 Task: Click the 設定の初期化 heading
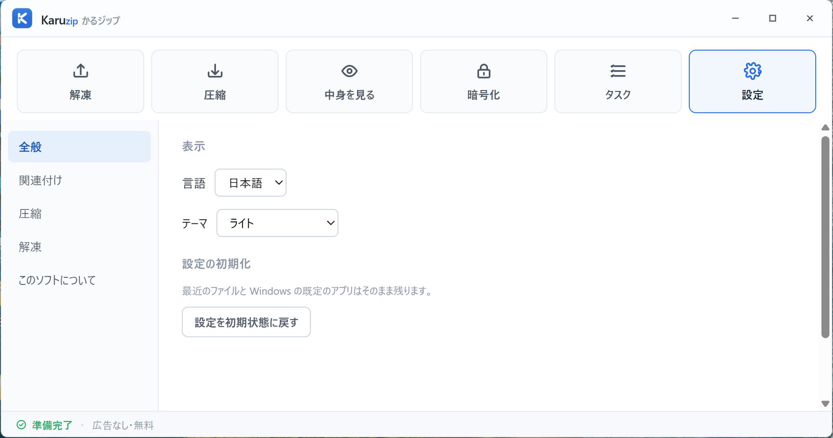pos(216,264)
